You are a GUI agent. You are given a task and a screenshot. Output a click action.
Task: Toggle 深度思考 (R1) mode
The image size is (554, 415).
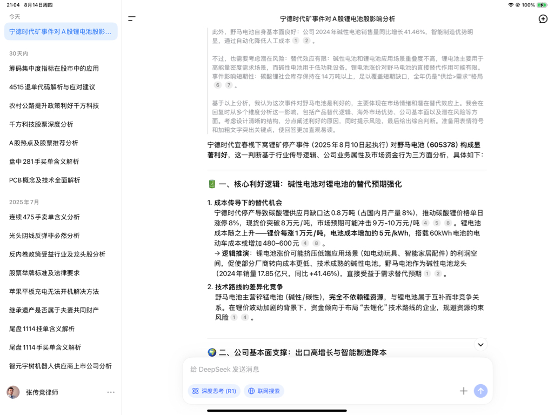click(x=214, y=391)
